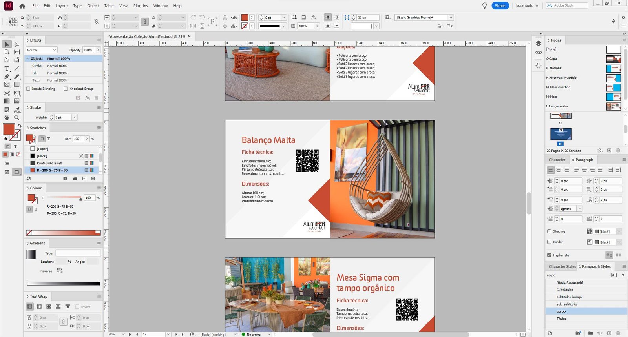Click the Share button
The image size is (628, 337).
(x=500, y=5)
